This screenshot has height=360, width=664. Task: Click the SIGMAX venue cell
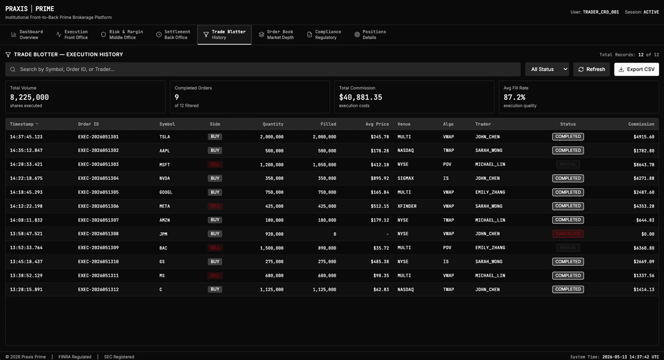(x=406, y=179)
